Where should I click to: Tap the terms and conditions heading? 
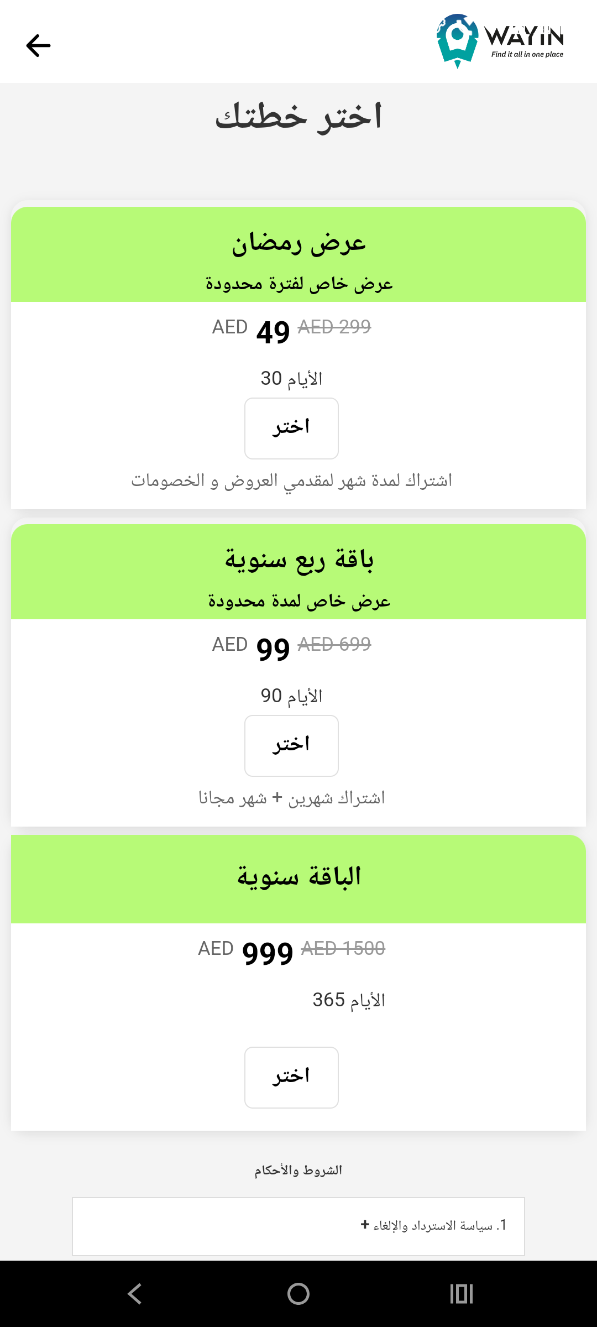(298, 1170)
